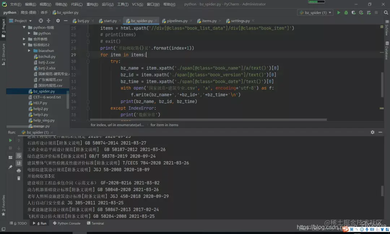
Task: Open Project panel settings gear
Action: click(58, 21)
